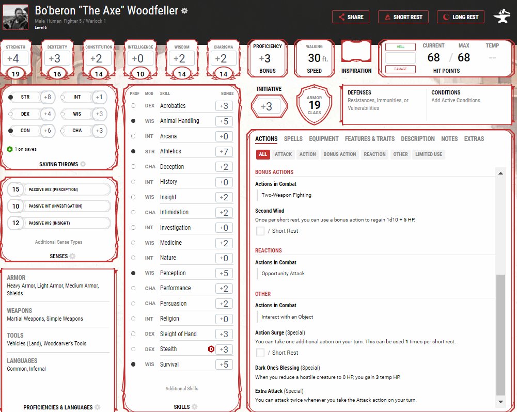
Task: Filter actions by Action
Action: (x=307, y=154)
